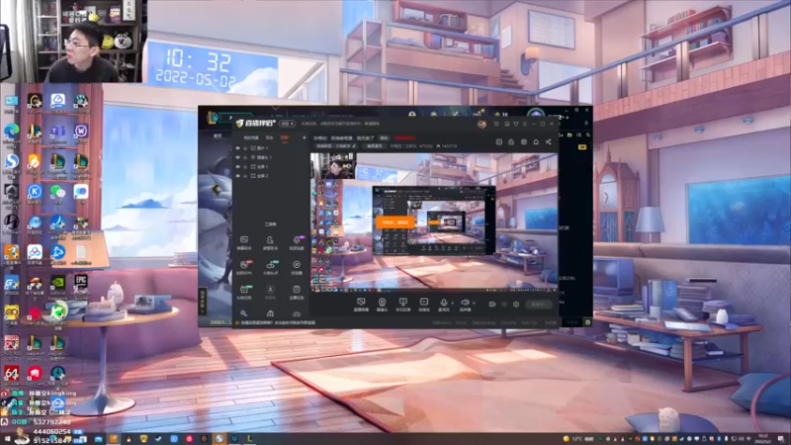Image resolution: width=791 pixels, height=445 pixels.
Task: Open folder icon in League client sidebar
Action: [570, 135]
